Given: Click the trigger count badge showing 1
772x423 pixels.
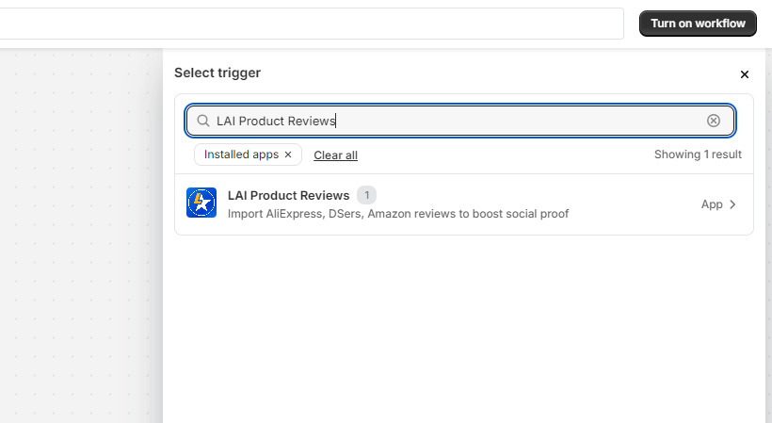Looking at the screenshot, I should point(367,196).
